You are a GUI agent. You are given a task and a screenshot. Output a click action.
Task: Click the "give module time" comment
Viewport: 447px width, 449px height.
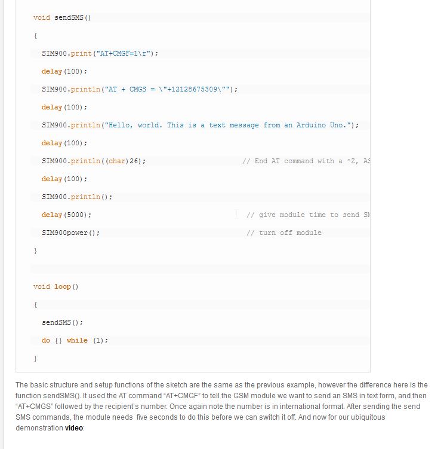(308, 215)
